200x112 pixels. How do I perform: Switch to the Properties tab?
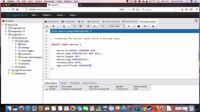click(68, 21)
